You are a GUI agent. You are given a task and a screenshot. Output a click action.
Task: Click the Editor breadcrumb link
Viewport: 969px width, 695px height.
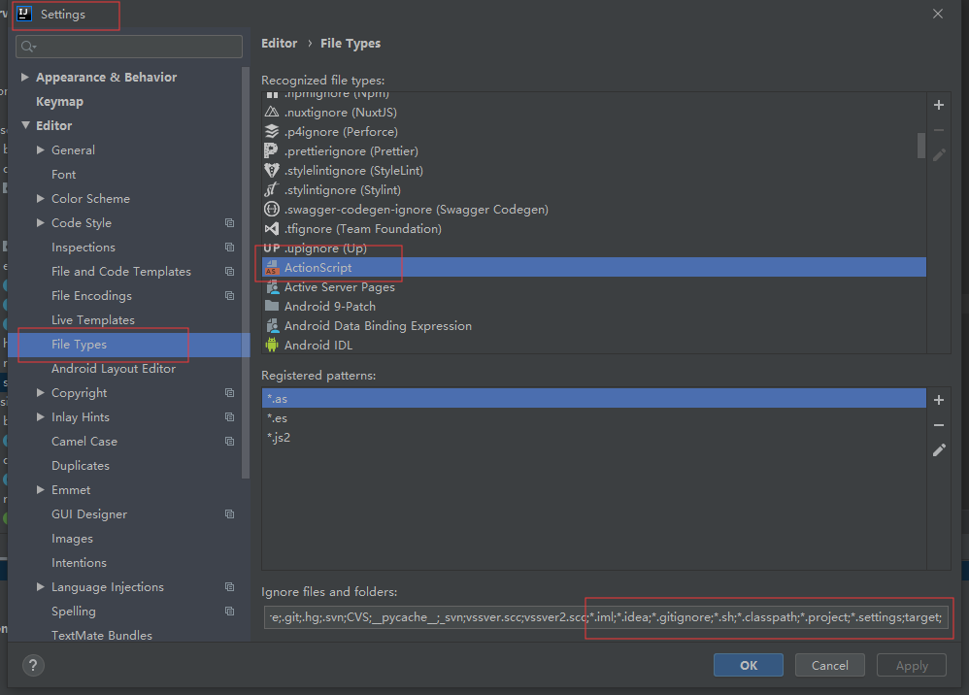point(280,44)
